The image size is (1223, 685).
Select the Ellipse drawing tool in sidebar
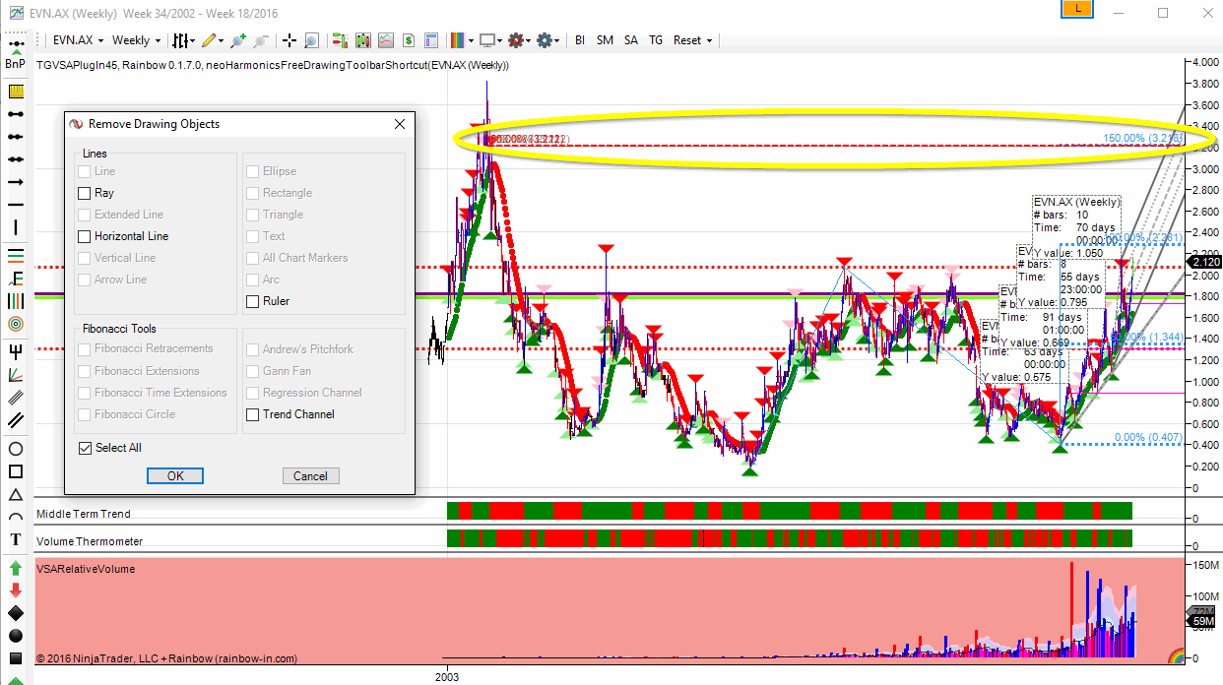15,449
